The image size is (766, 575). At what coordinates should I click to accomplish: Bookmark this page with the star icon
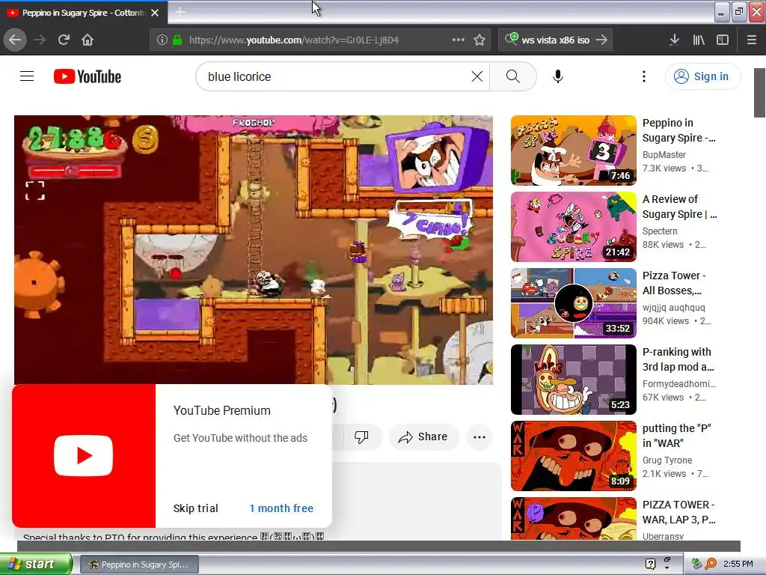[479, 40]
